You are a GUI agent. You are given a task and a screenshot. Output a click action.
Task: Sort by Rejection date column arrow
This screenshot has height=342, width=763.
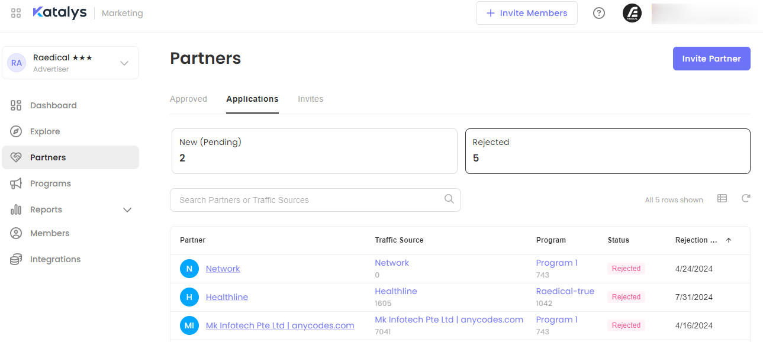(729, 240)
